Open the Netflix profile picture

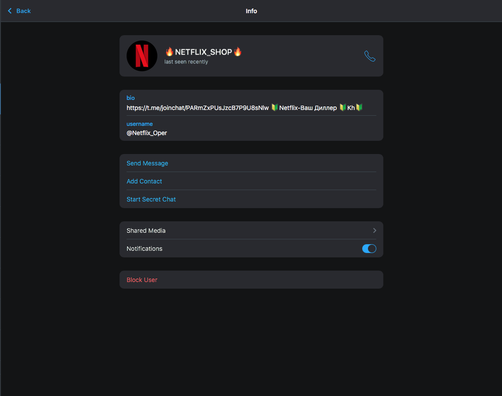point(142,56)
